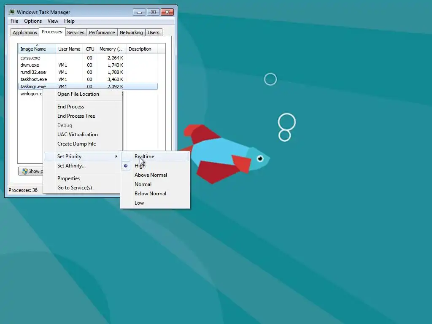Maximize the Task Manager window
This screenshot has width=432, height=324.
coord(153,12)
